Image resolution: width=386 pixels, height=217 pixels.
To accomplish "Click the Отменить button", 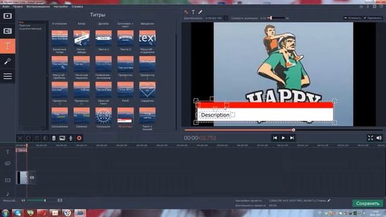I will click(x=352, y=18).
